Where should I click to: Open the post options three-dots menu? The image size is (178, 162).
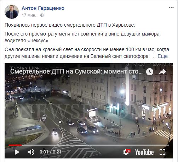171,7
